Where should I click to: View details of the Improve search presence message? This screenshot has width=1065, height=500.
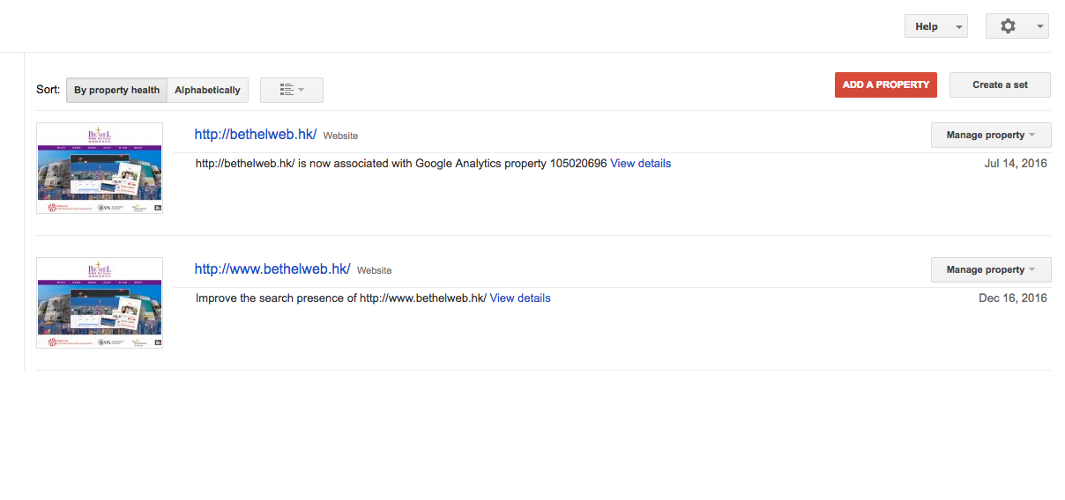click(520, 298)
